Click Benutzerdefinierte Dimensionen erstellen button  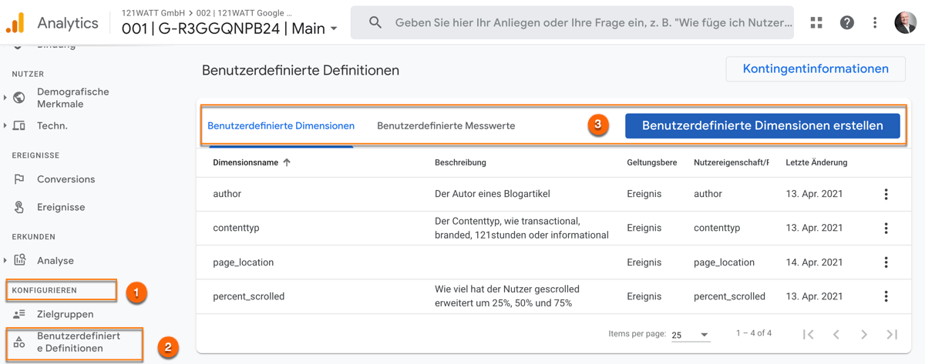click(762, 125)
